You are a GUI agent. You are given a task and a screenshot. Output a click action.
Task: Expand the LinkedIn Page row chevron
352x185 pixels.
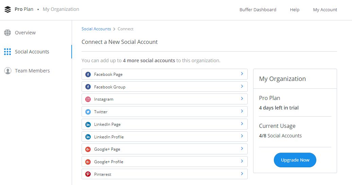click(x=242, y=124)
